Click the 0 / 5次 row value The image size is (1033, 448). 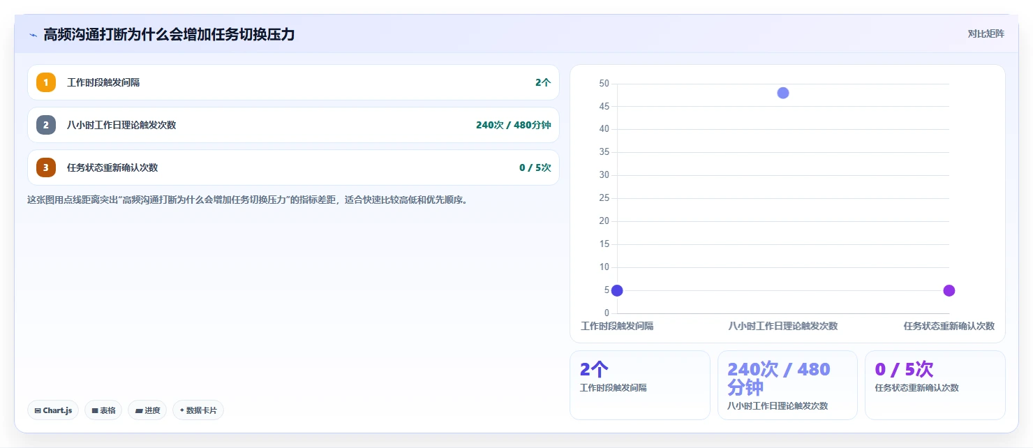(535, 167)
